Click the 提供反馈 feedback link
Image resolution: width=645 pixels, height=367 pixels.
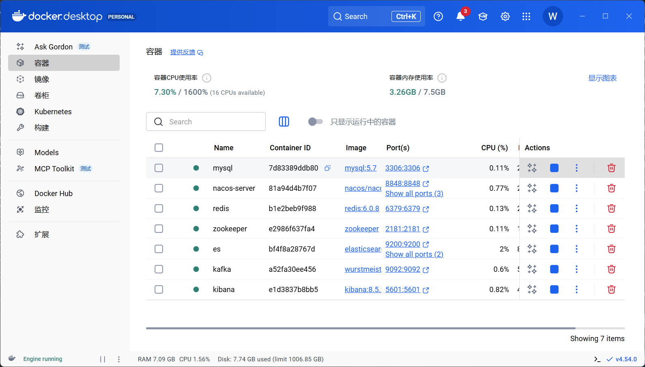click(187, 52)
